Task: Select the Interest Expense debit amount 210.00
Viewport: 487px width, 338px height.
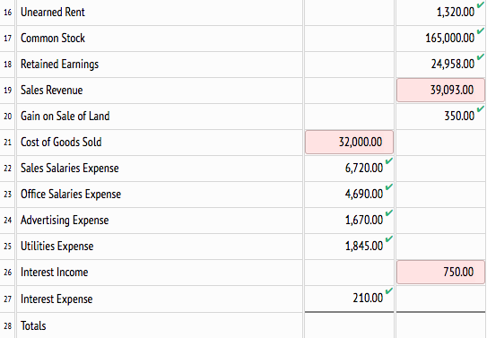Action: (x=368, y=299)
